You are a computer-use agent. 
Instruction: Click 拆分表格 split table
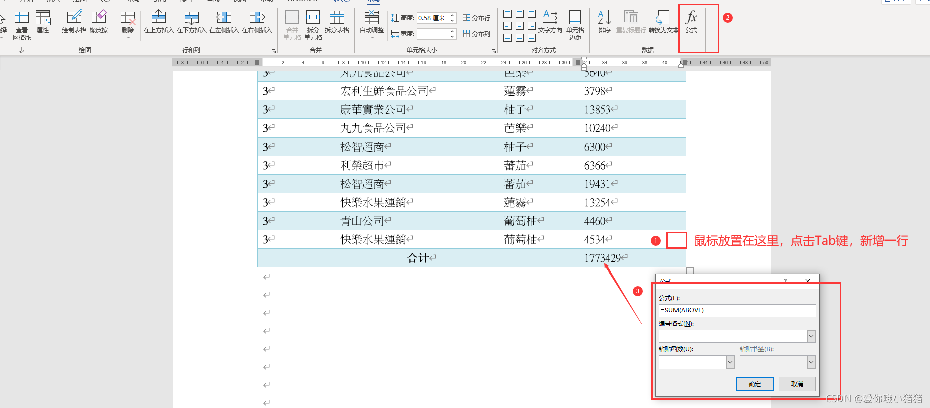pos(336,22)
